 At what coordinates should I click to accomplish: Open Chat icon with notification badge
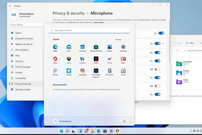coord(86,131)
